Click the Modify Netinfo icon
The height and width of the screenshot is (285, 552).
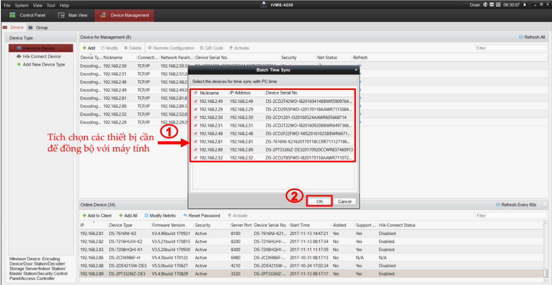(x=146, y=216)
